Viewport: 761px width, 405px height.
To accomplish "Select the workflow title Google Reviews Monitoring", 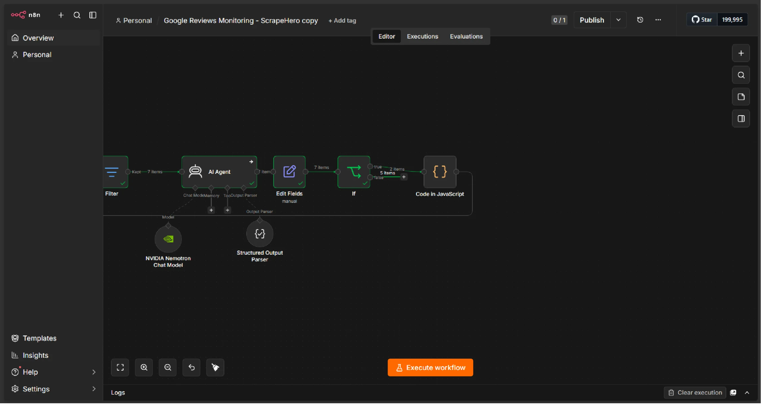I will 241,21.
